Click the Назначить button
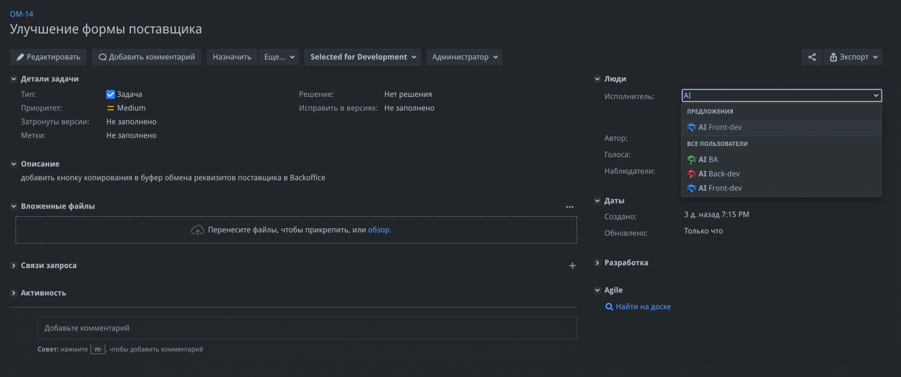This screenshot has height=377, width=901. point(232,57)
